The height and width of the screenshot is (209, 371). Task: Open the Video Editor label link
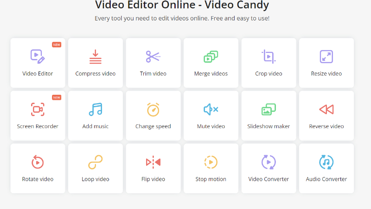point(38,74)
